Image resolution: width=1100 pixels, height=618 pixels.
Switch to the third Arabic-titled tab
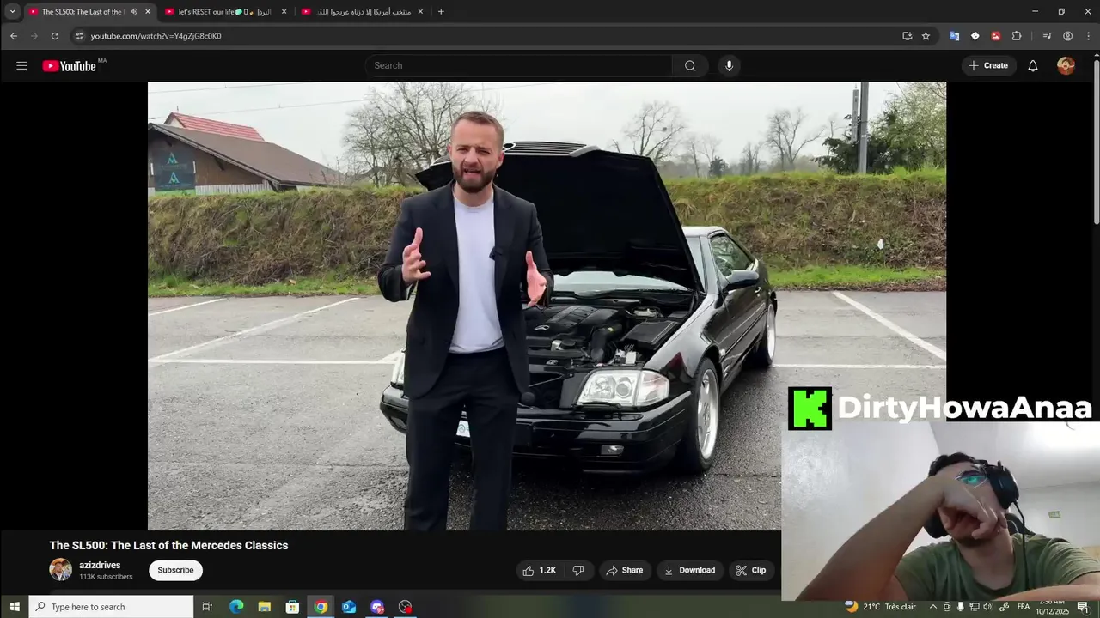tap(362, 11)
